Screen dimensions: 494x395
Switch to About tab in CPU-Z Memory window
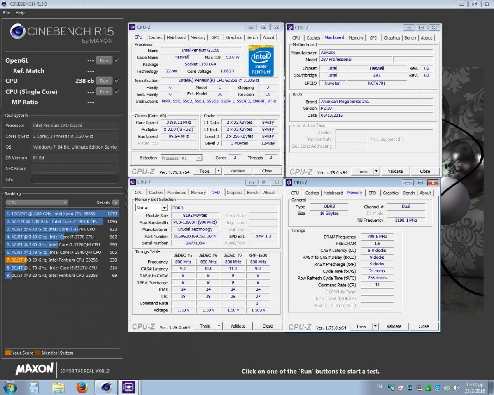425,193
